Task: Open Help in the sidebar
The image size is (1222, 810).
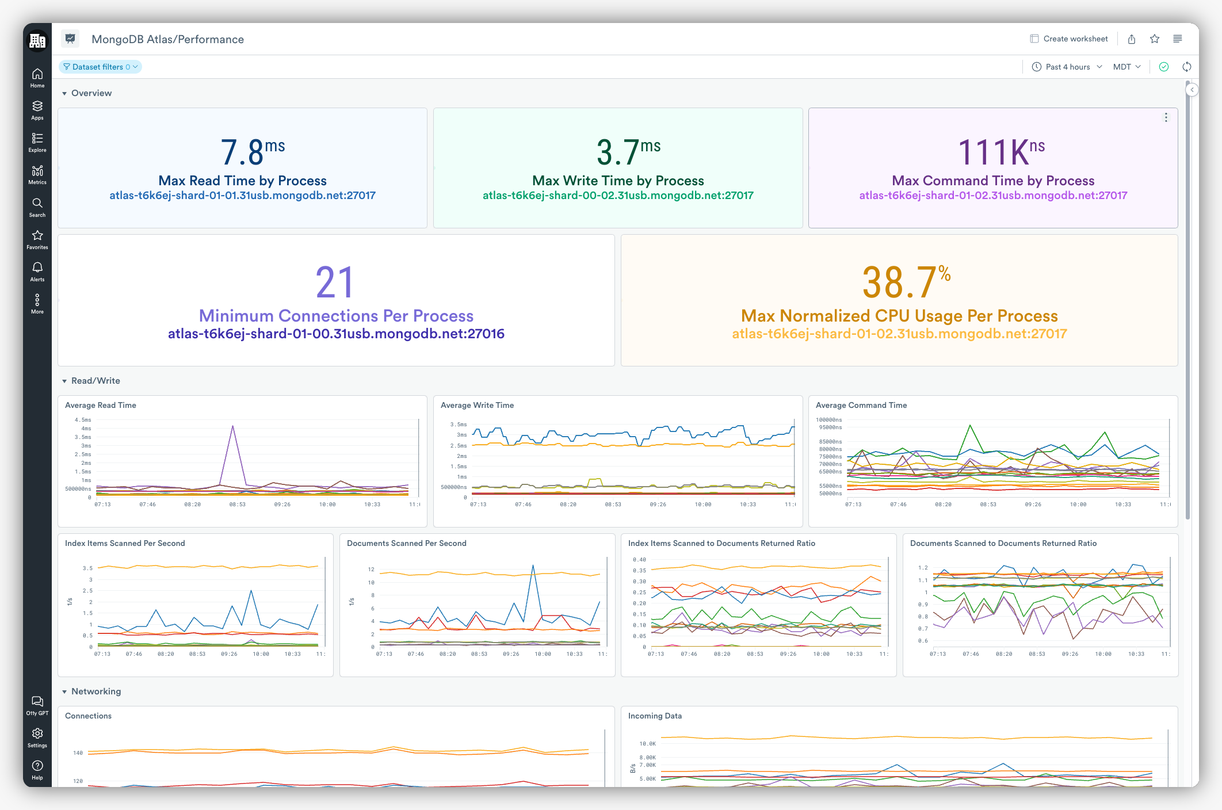Action: tap(37, 770)
